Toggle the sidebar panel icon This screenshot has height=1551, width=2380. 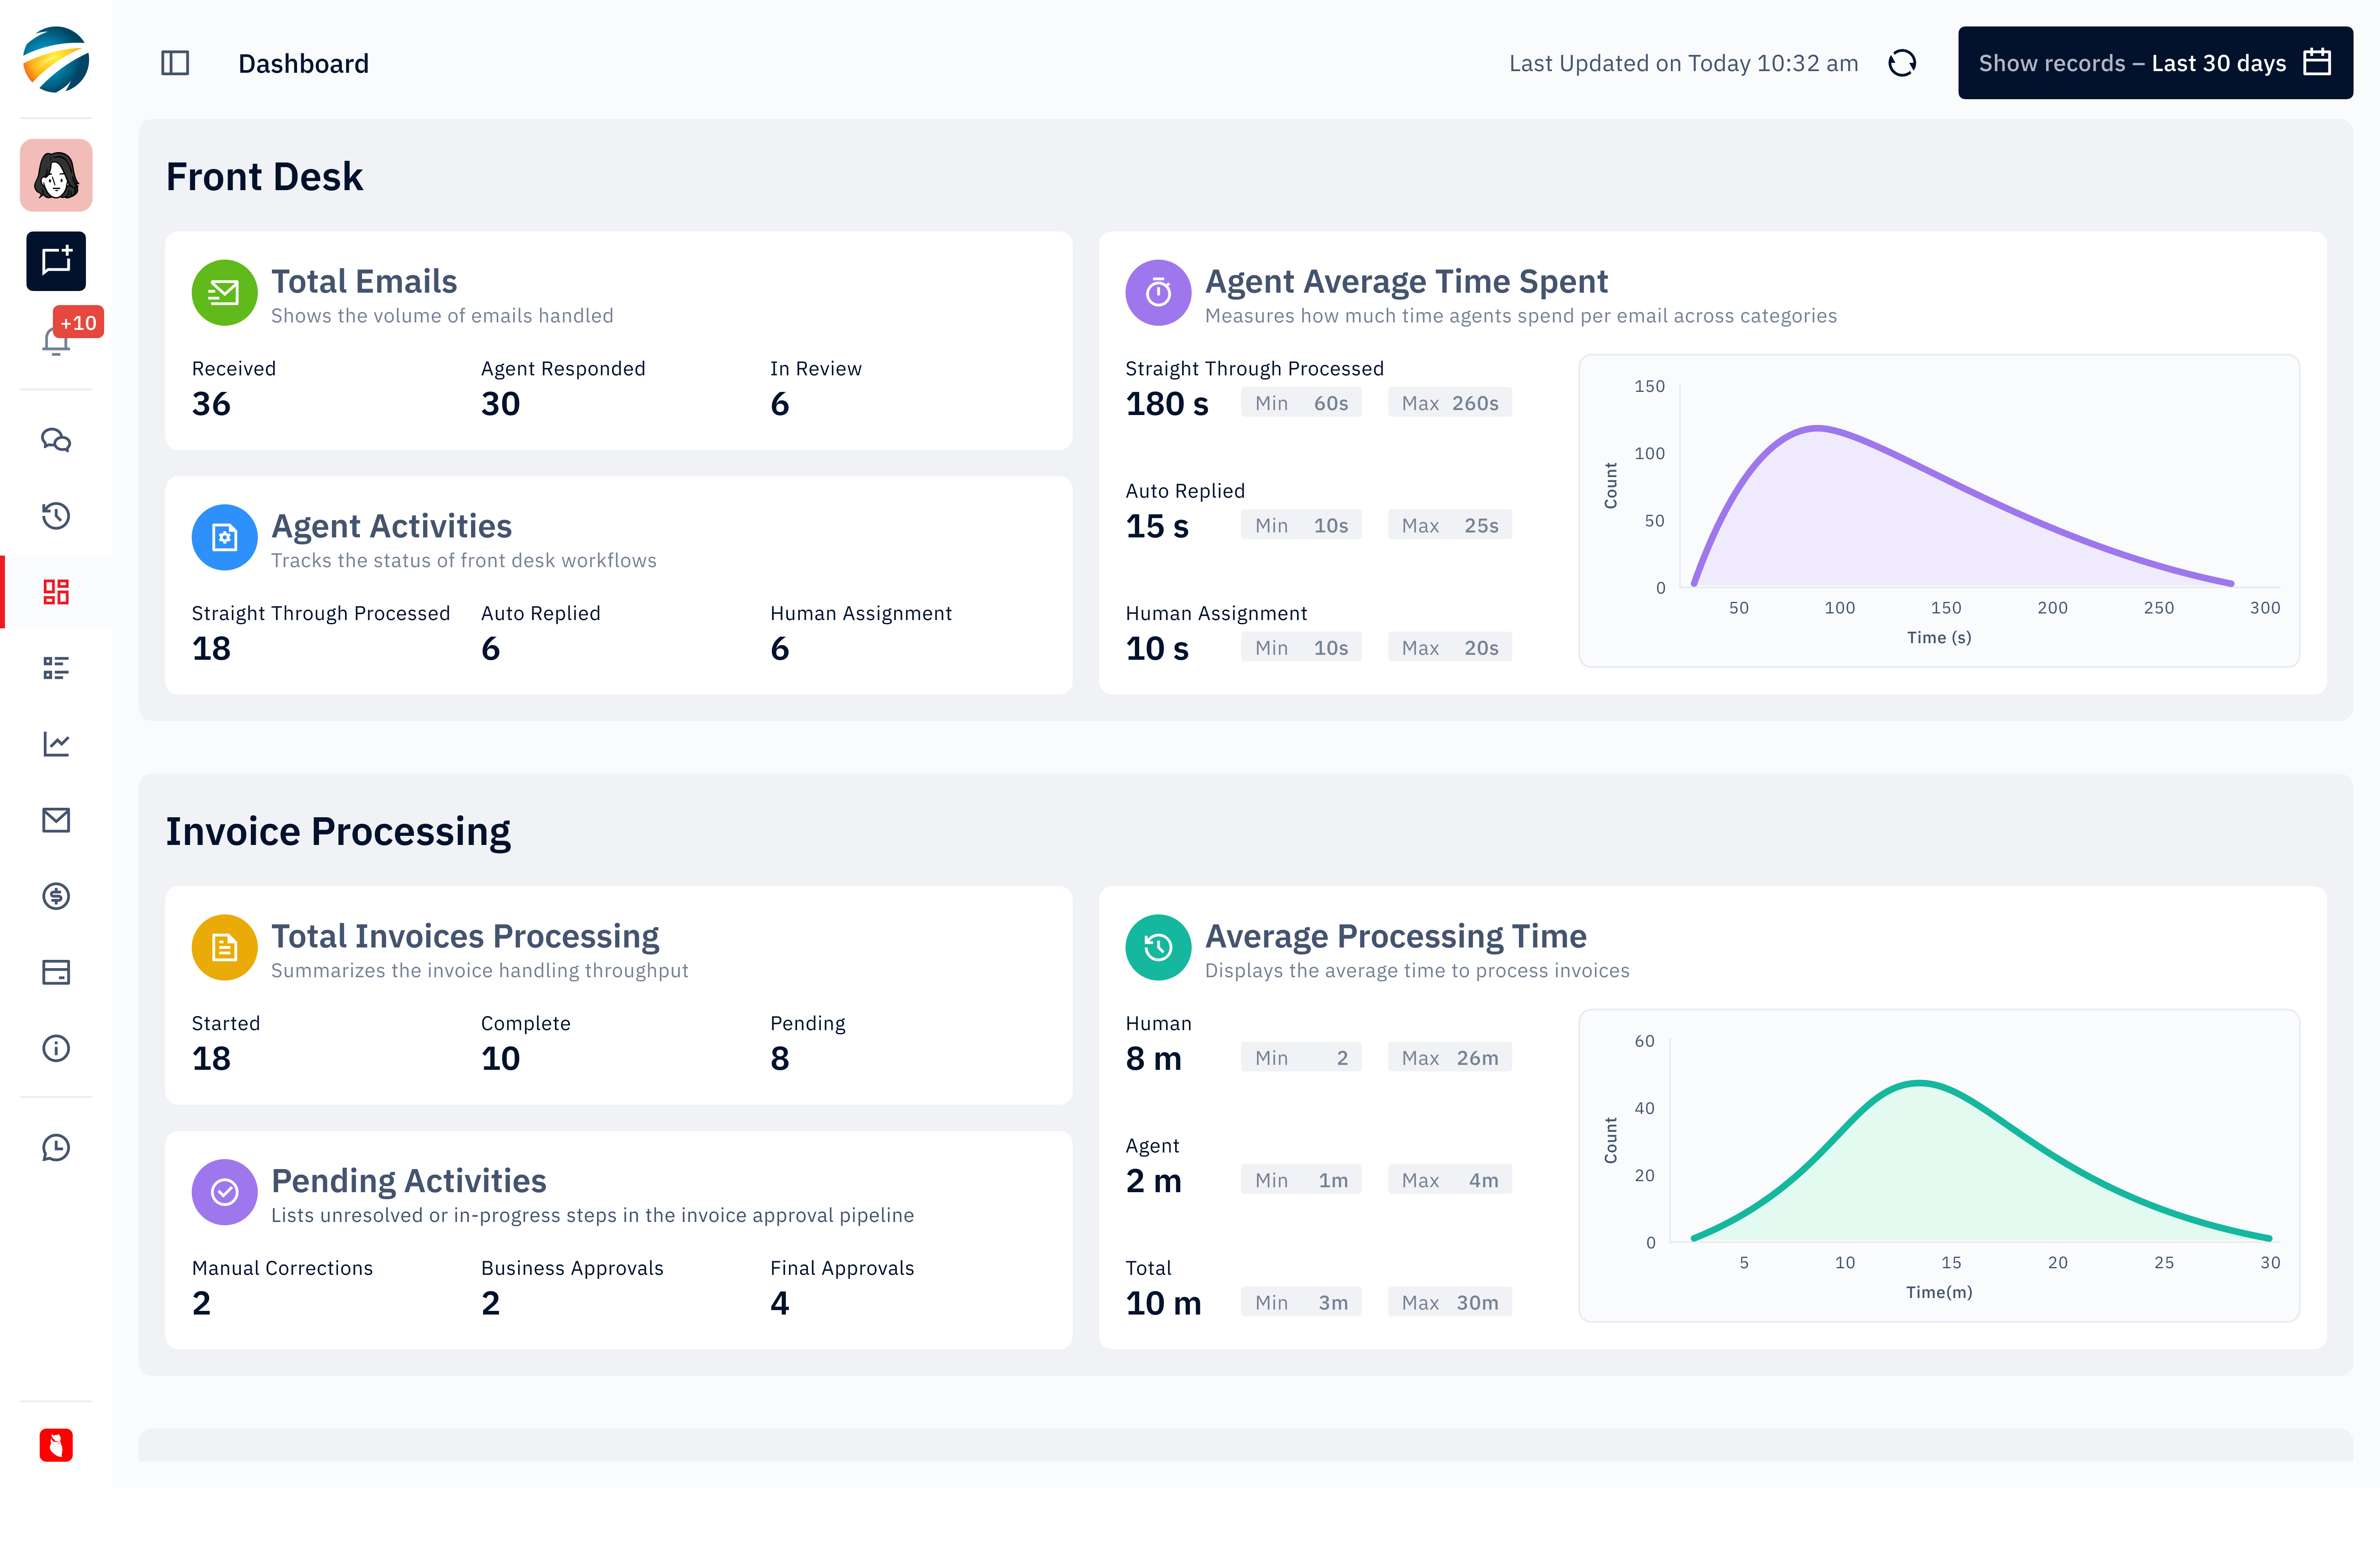175,63
